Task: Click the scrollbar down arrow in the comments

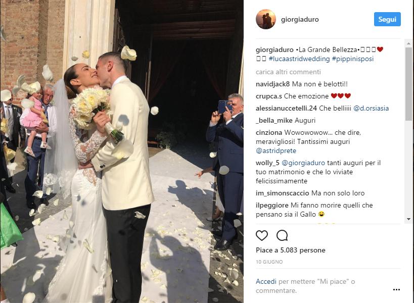Action: (408, 219)
